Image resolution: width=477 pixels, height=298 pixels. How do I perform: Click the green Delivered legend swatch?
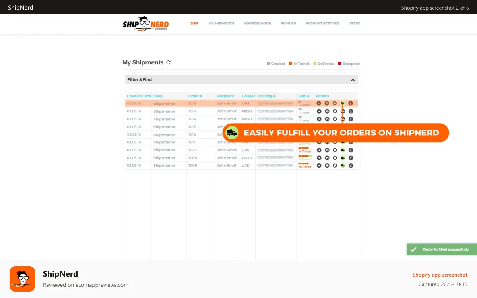click(x=315, y=64)
